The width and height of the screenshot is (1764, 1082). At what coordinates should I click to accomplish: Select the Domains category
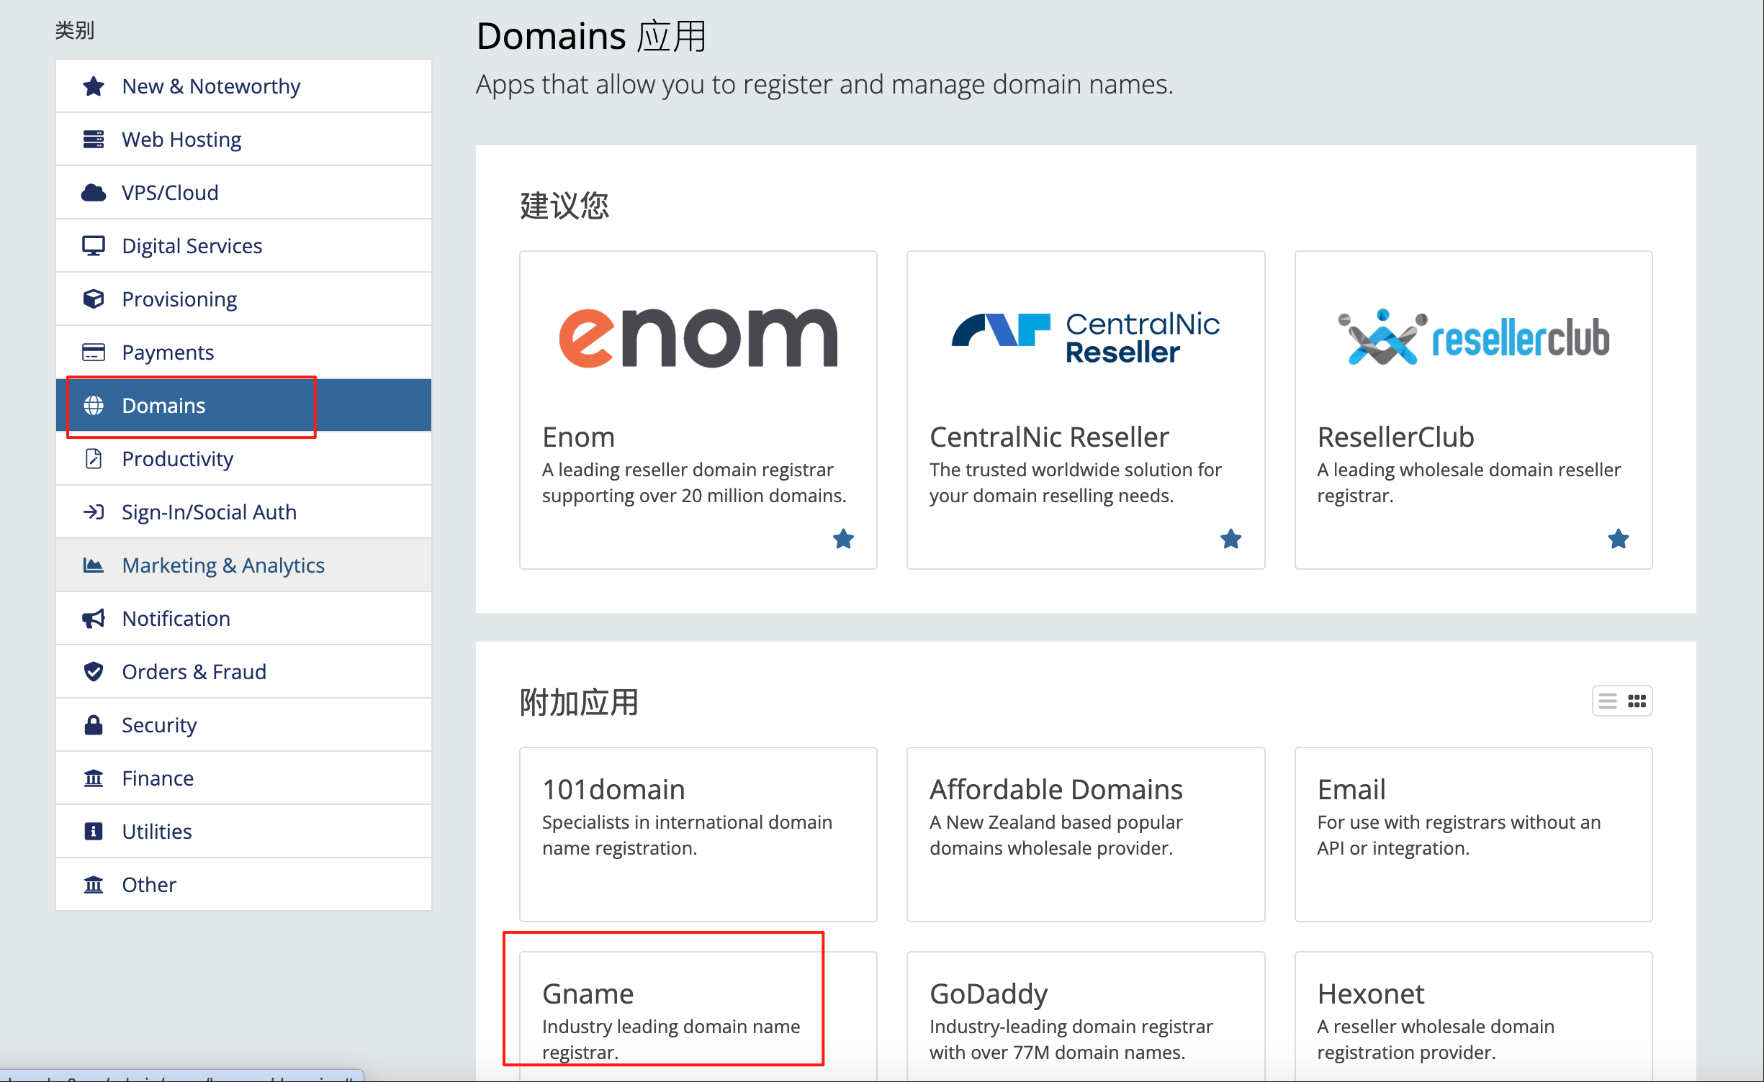tap(243, 406)
